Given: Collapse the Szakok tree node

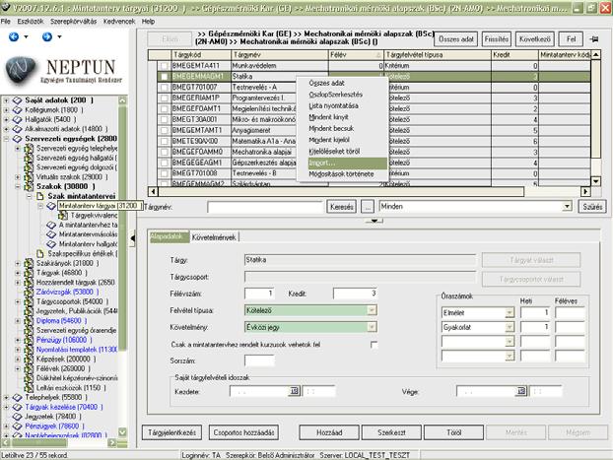Looking at the screenshot, I should tap(18, 186).
